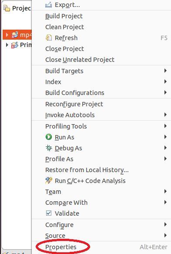
Task: Click the Debug As bug icon
Action: tap(49, 148)
